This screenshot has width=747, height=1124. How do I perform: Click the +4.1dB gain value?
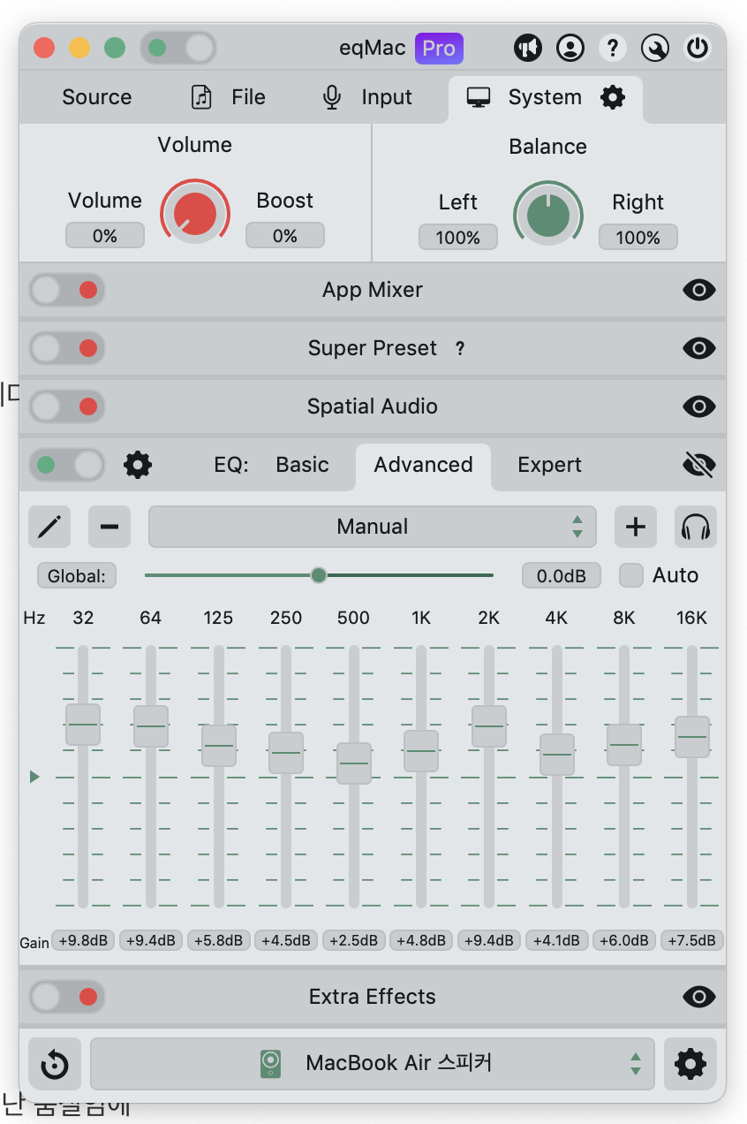(x=557, y=940)
